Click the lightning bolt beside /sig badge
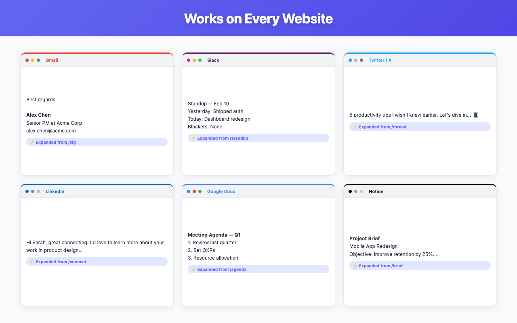The width and height of the screenshot is (517, 323). tap(32, 142)
